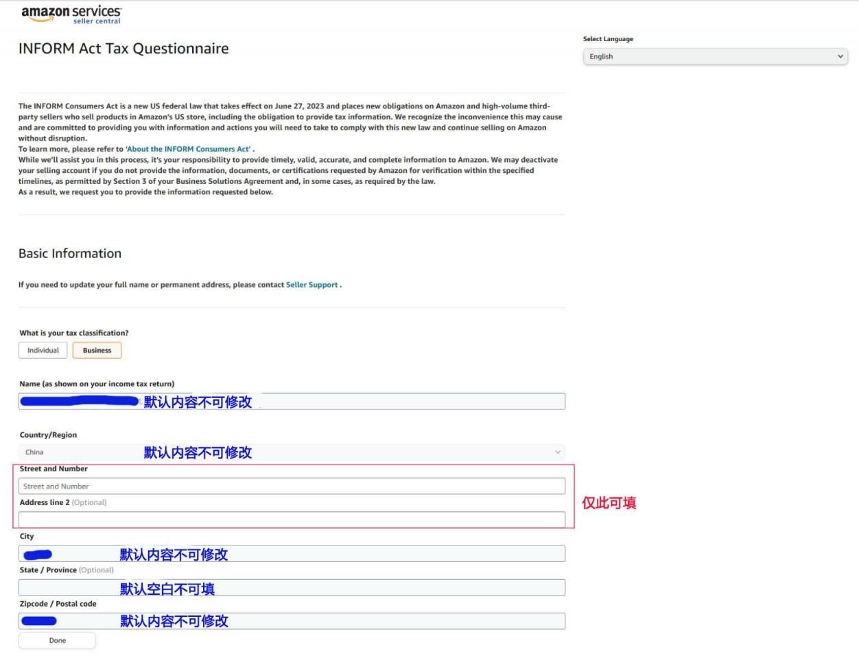The height and width of the screenshot is (658, 859).
Task: Open 'About the INFORM Consumers Act' link
Action: (x=189, y=149)
